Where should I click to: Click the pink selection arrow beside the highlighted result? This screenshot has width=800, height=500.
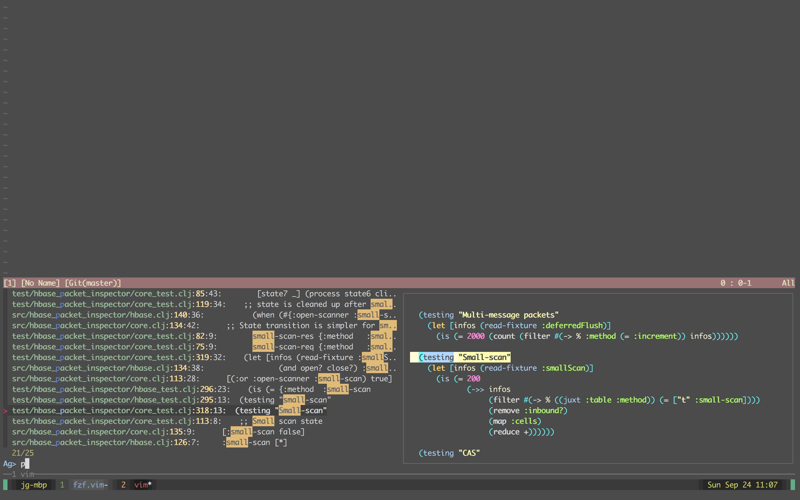[x=5, y=410]
